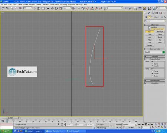Select the Initial Type Corner radio button

(x=152, y=64)
